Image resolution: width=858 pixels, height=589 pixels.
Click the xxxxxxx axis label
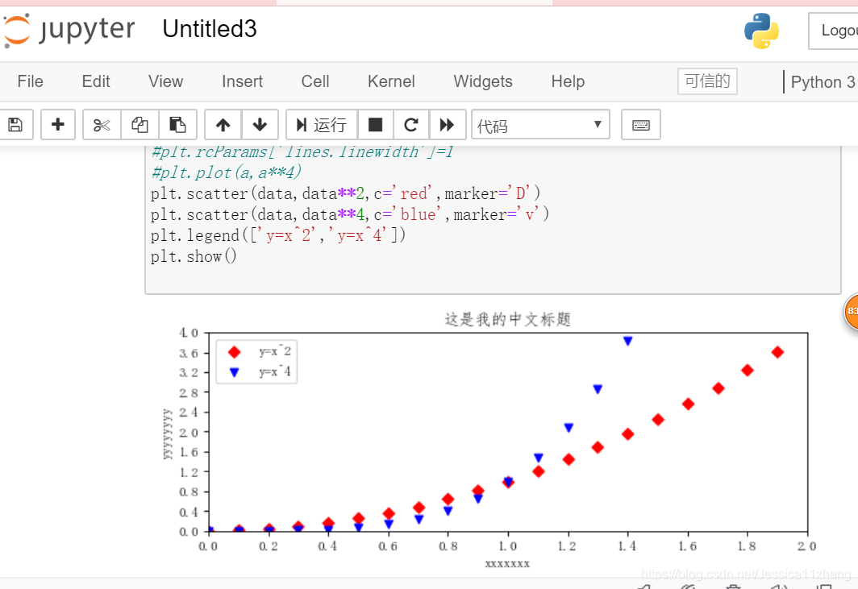coord(507,564)
